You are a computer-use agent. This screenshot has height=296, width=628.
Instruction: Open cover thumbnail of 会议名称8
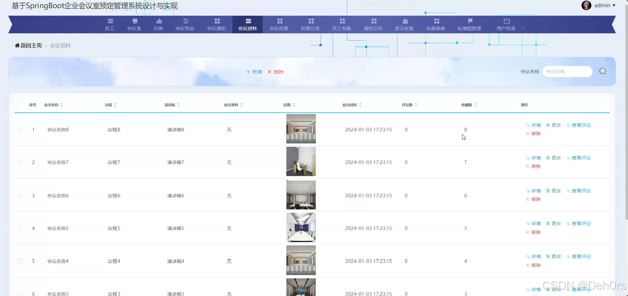(x=301, y=129)
